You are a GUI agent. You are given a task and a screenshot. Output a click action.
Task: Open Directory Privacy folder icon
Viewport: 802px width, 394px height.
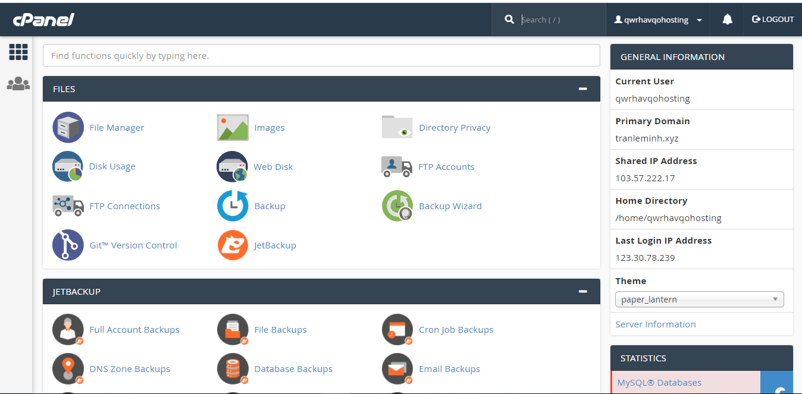coord(397,127)
